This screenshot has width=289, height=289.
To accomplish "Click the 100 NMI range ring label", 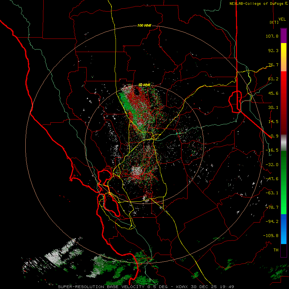I will pyautogui.click(x=144, y=25).
